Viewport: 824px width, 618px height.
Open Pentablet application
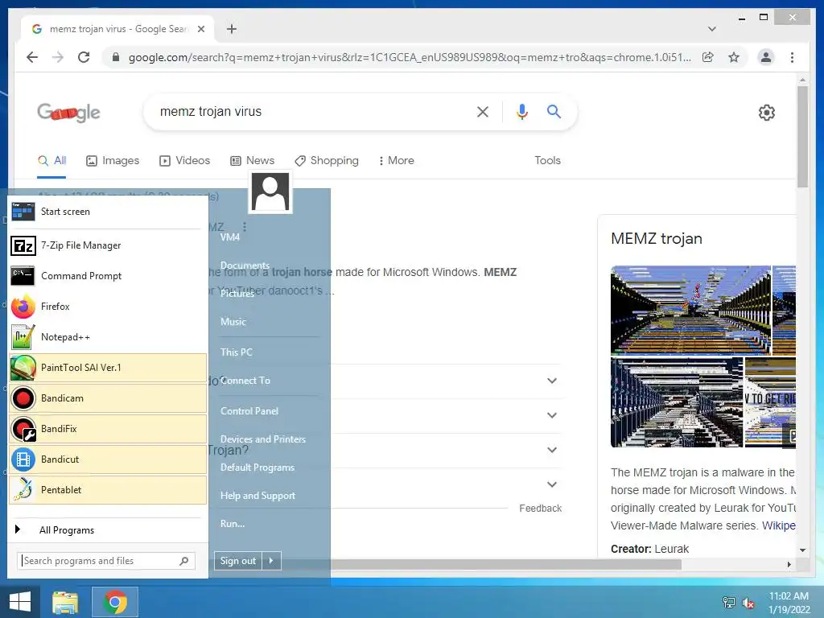pos(107,490)
